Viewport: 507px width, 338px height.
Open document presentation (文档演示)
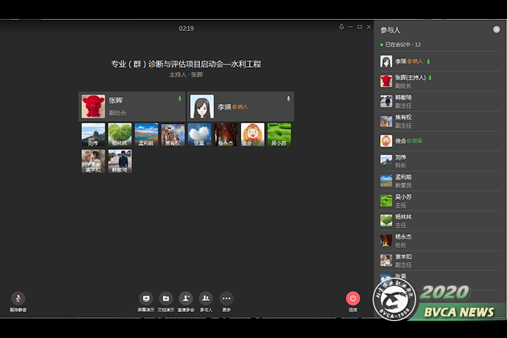[x=165, y=299]
